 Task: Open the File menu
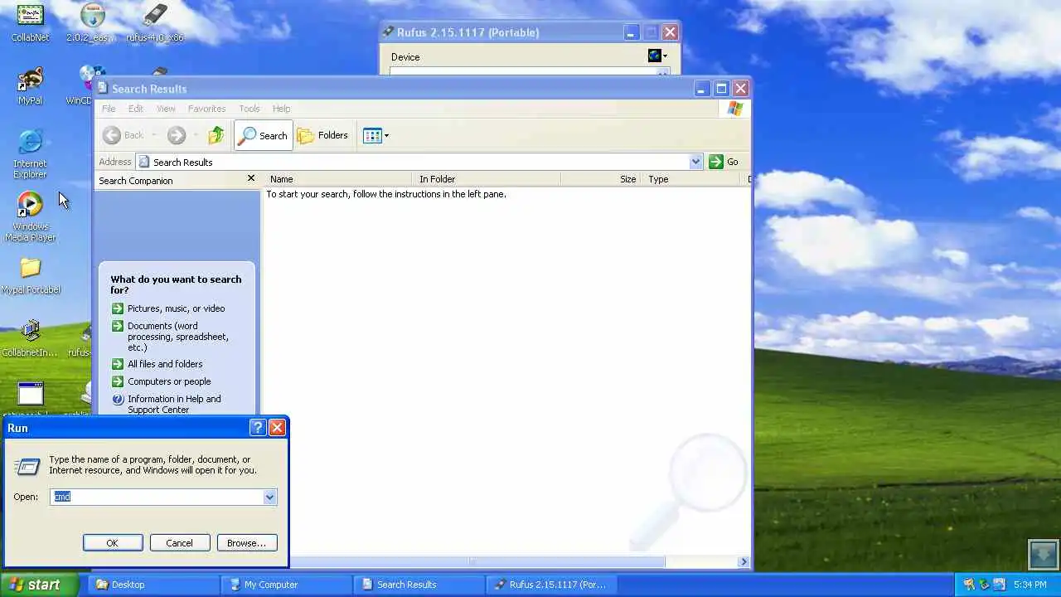pyautogui.click(x=109, y=109)
